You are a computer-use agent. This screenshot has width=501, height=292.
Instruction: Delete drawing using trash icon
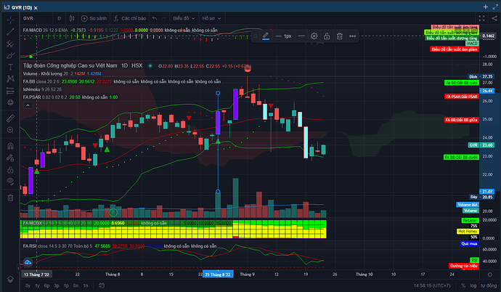pyautogui.click(x=340, y=36)
